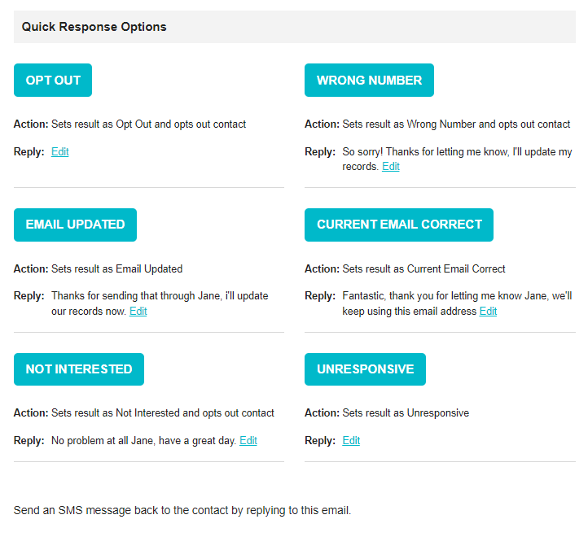Click the CURRENT EMAIL CORRECT button
This screenshot has width=588, height=541.
398,225
